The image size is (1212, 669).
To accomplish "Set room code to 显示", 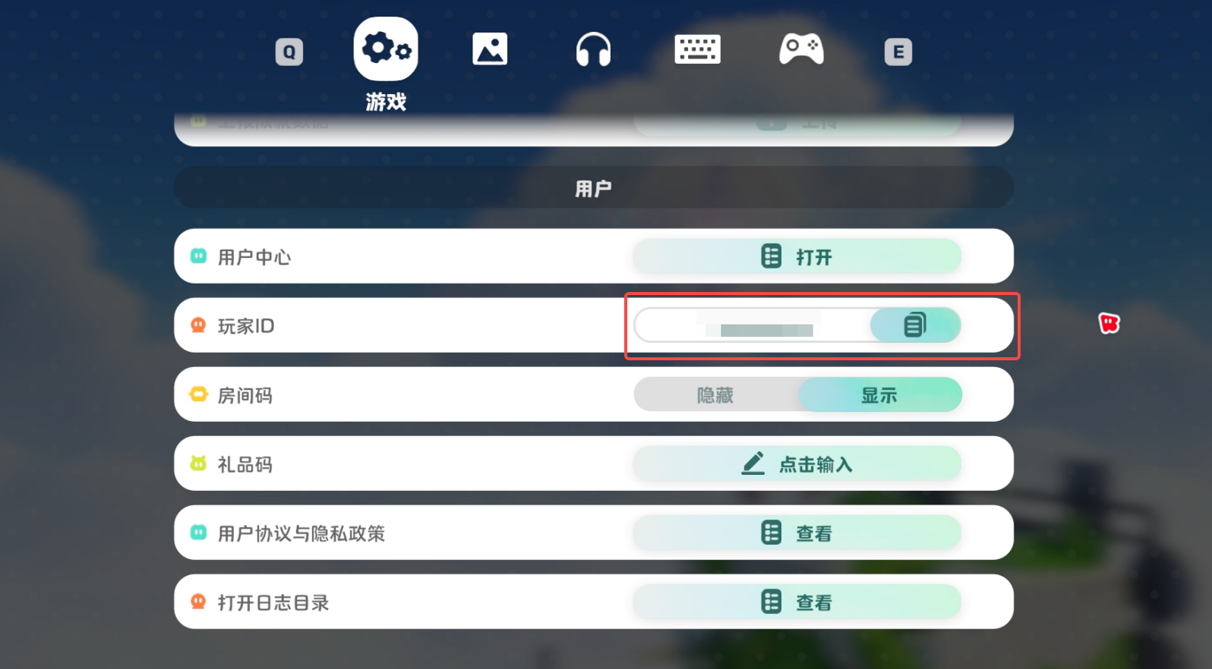I will point(879,395).
